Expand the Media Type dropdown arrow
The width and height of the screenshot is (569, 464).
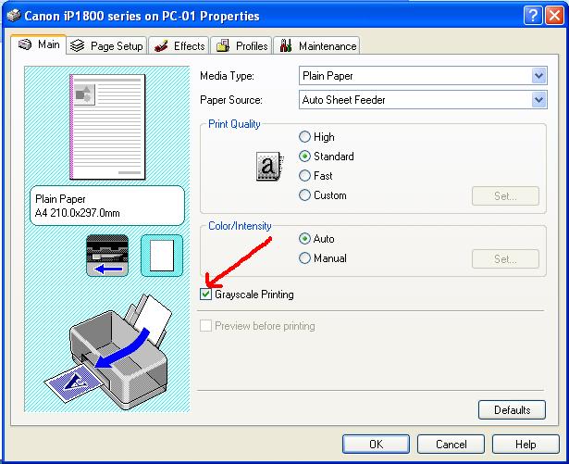point(538,76)
